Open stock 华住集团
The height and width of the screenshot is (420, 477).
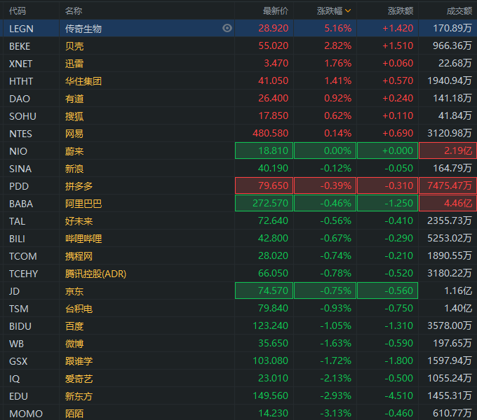pos(83,81)
